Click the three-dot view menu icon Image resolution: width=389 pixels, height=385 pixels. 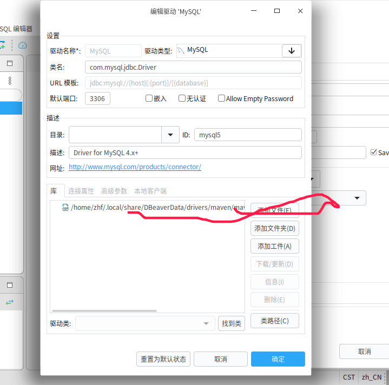[10, 81]
